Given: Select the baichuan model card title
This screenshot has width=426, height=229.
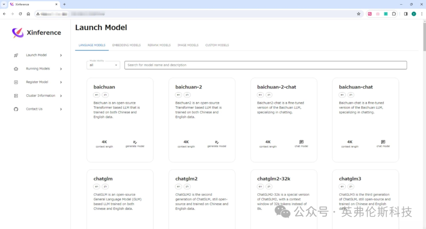Looking at the screenshot, I should coord(104,87).
